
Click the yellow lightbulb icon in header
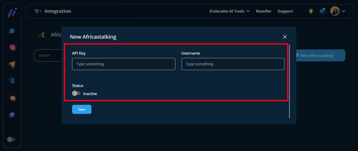tap(311, 11)
